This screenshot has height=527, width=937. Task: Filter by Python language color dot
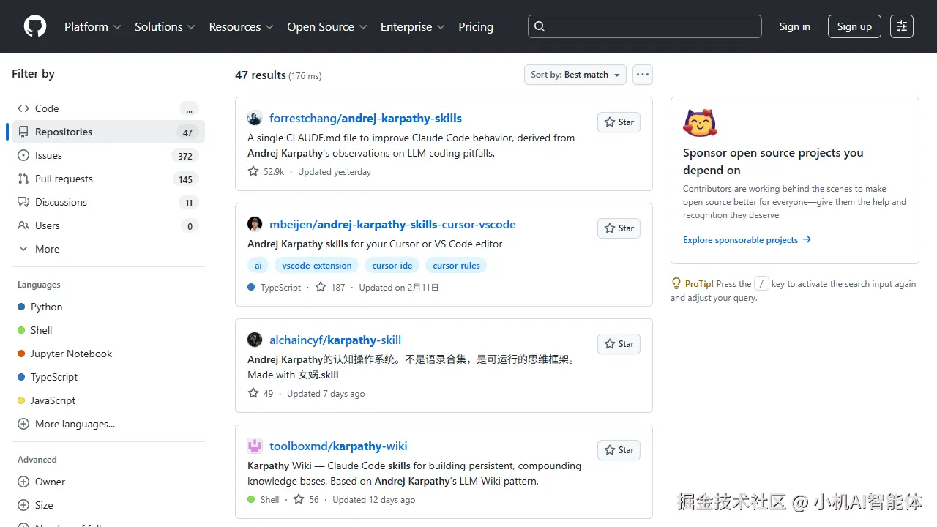21,307
